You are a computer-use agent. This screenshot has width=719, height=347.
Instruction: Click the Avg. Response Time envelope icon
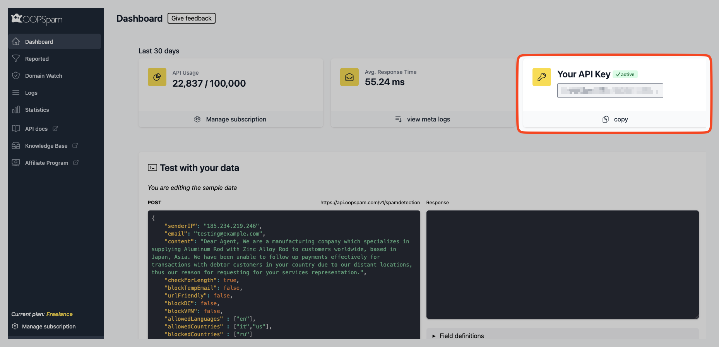pos(349,77)
